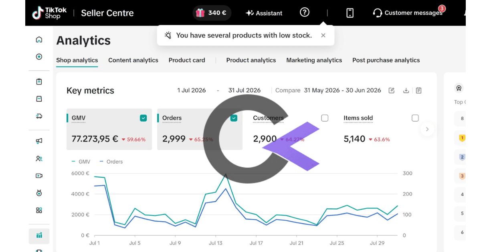
Task: Open the apps grid sidebar icon
Action: [x=39, y=210]
